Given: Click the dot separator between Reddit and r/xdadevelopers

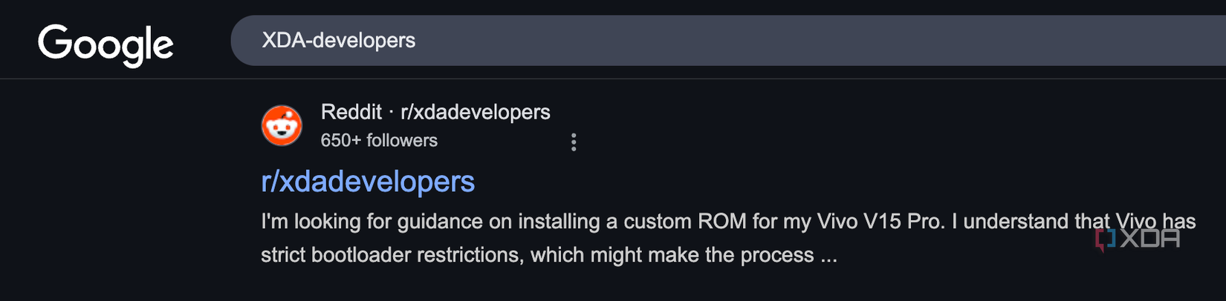Looking at the screenshot, I should tap(391, 113).
